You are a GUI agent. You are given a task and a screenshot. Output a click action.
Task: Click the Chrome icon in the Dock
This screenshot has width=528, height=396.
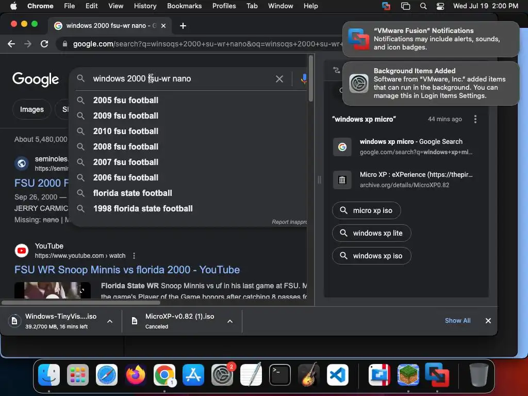[164, 375]
